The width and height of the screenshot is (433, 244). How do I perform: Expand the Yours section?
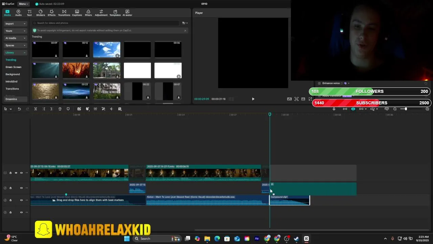pos(16,31)
